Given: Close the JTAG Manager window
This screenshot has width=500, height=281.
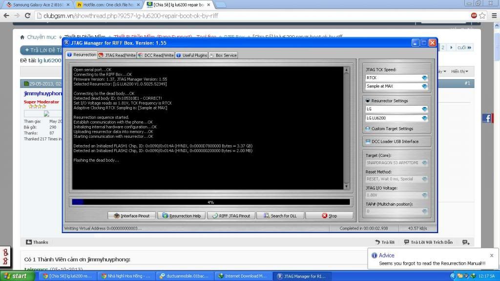Looking at the screenshot, I should pos(432,43).
